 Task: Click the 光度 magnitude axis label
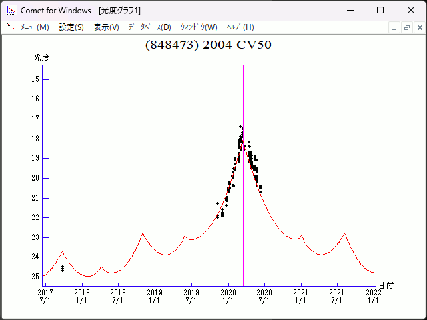pyautogui.click(x=42, y=58)
